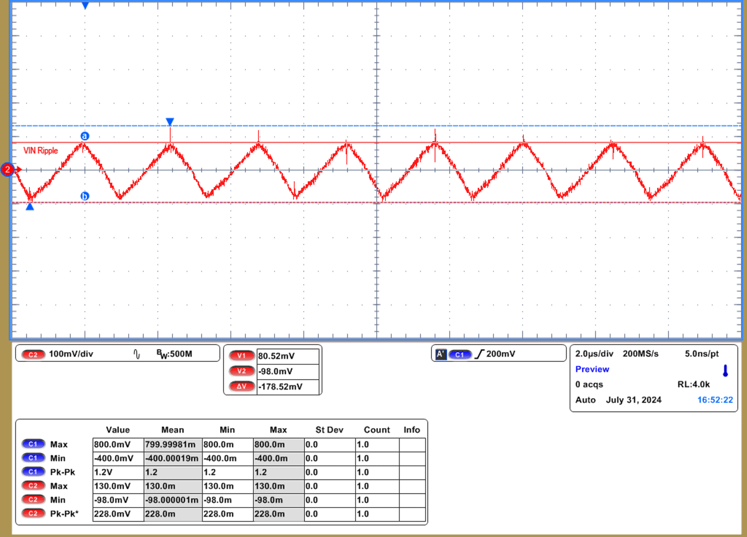Viewport: 747px width, 537px height.
Task: Click the 200mV trigger level readout
Action: (501, 354)
